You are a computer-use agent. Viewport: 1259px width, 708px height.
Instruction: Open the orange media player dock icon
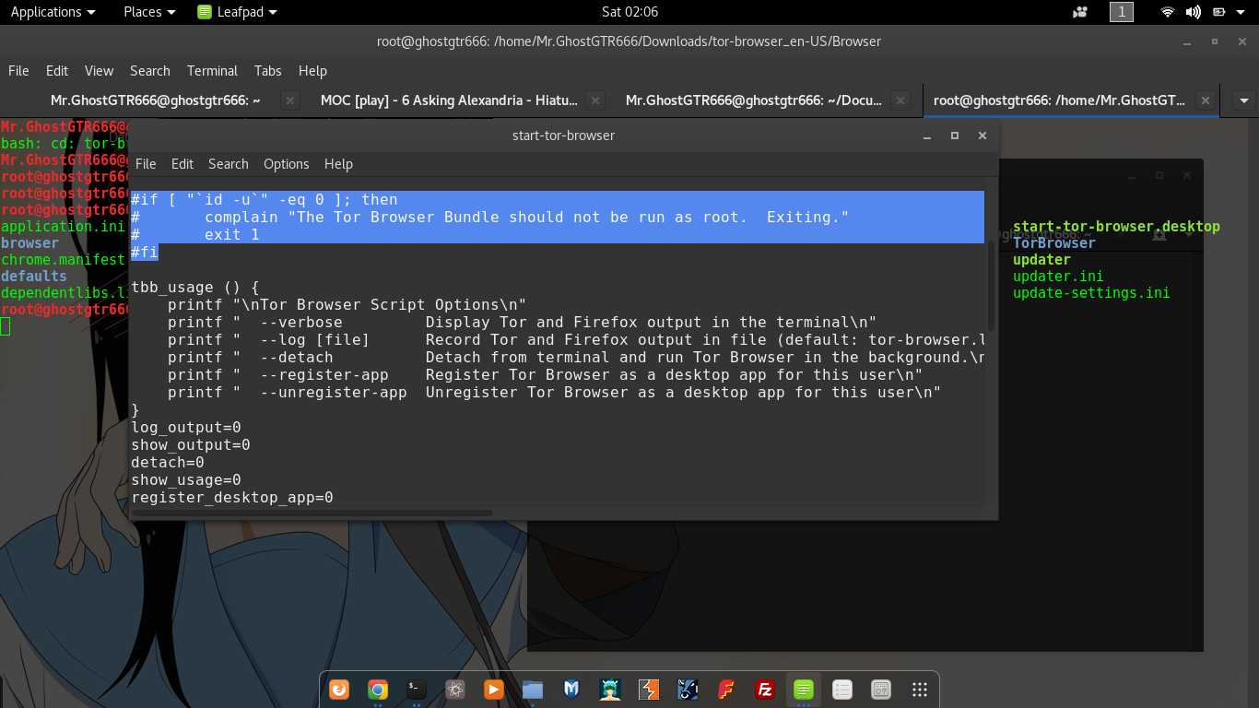pyautogui.click(x=494, y=689)
